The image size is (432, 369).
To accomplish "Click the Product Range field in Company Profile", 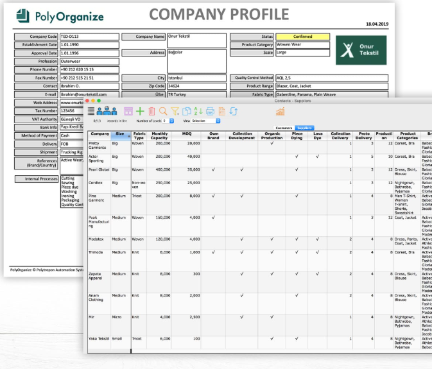I will coord(332,86).
